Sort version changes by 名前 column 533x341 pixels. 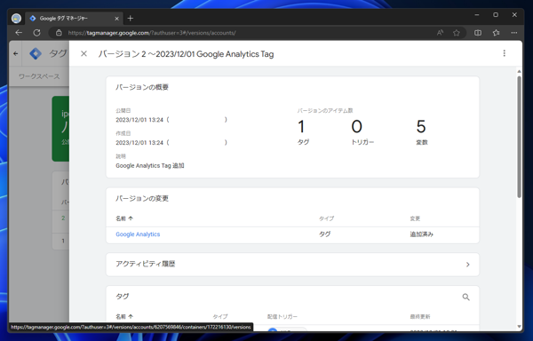click(124, 218)
